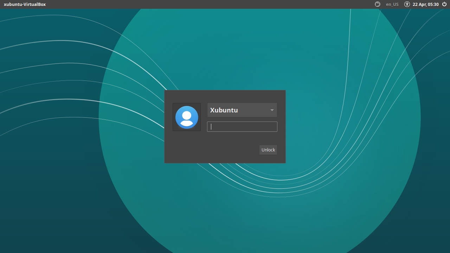Image resolution: width=450 pixels, height=253 pixels.
Task: Click the xubuntu-VirtualBox label on the panel
Action: tap(25, 4)
